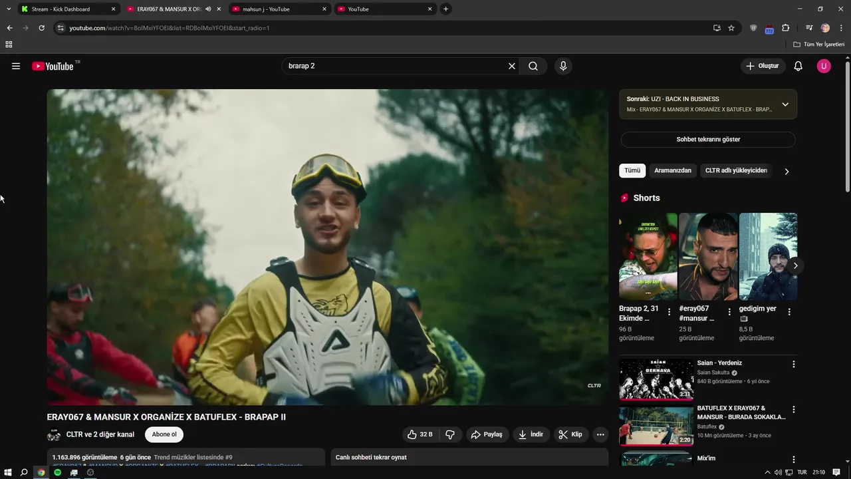The width and height of the screenshot is (851, 479).
Task: Dislike the video with thumbs-down button
Action: (450, 434)
